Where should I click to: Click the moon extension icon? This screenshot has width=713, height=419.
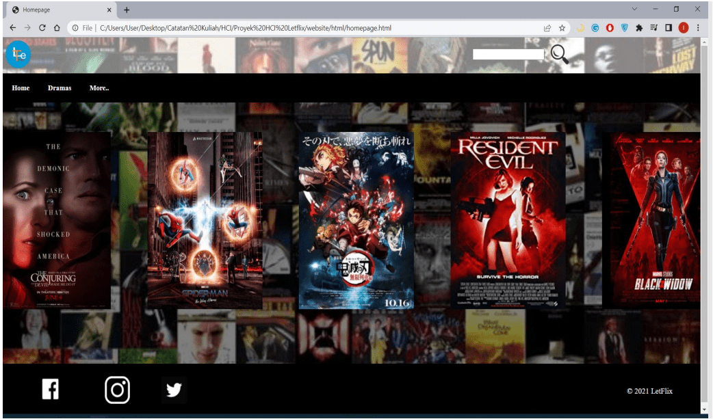tap(580, 28)
